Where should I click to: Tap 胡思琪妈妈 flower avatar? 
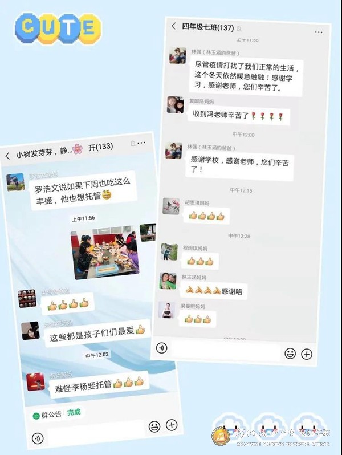[171, 206]
